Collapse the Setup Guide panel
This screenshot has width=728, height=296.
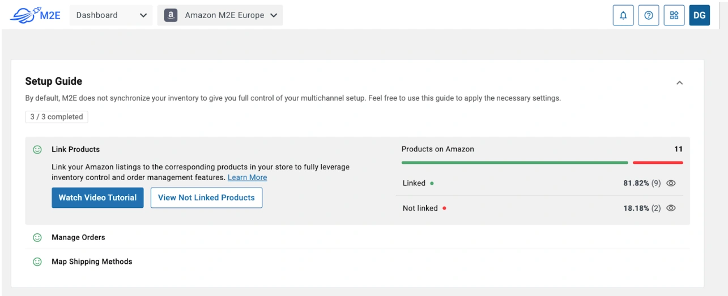tap(680, 83)
